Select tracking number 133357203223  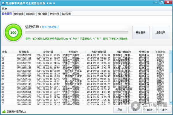pos(24,60)
